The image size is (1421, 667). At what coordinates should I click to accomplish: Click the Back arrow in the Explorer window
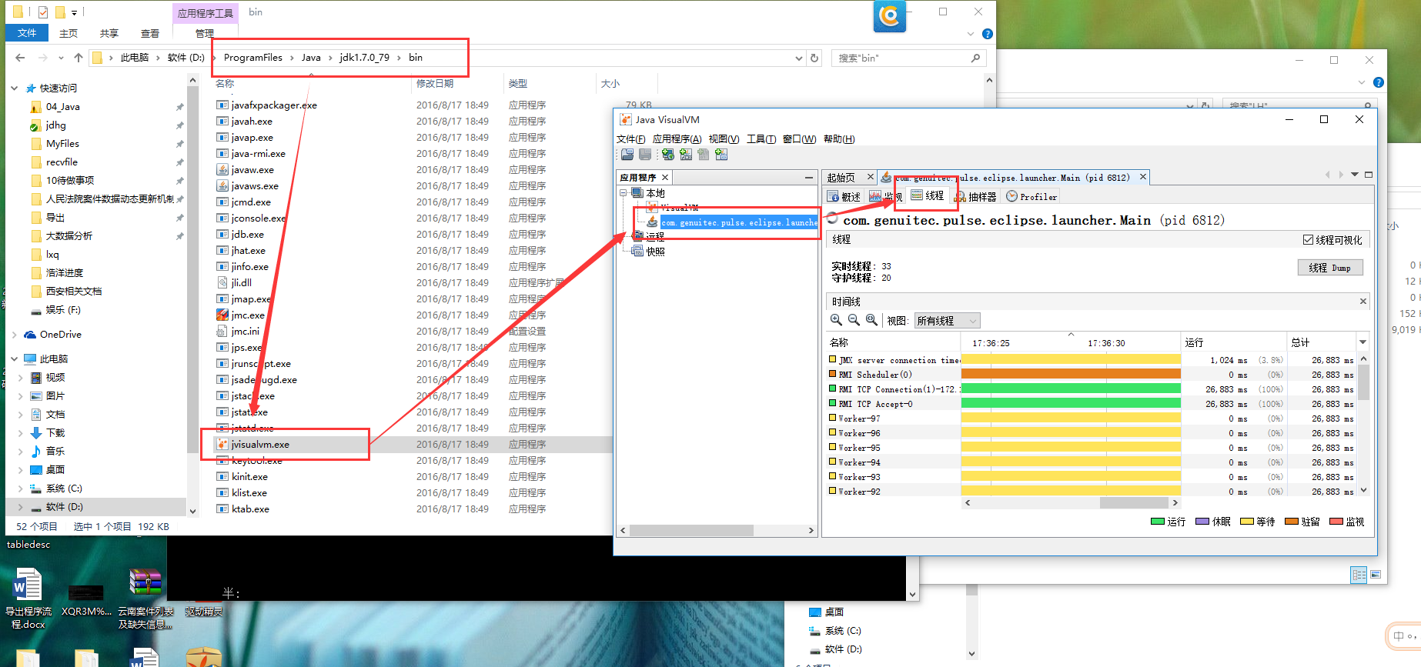tap(20, 58)
